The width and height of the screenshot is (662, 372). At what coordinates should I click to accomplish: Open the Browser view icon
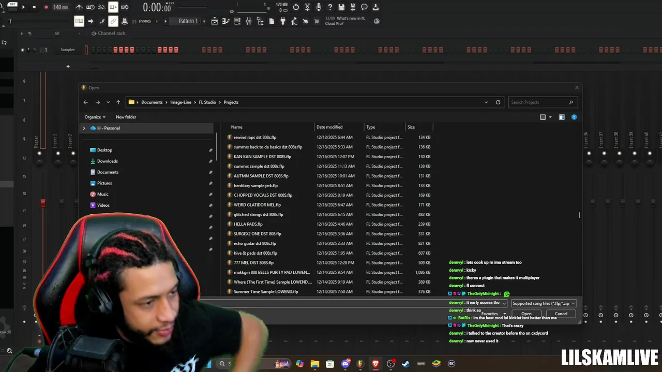pos(260,21)
